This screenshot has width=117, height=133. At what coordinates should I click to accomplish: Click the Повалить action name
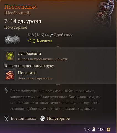[x=27, y=73]
